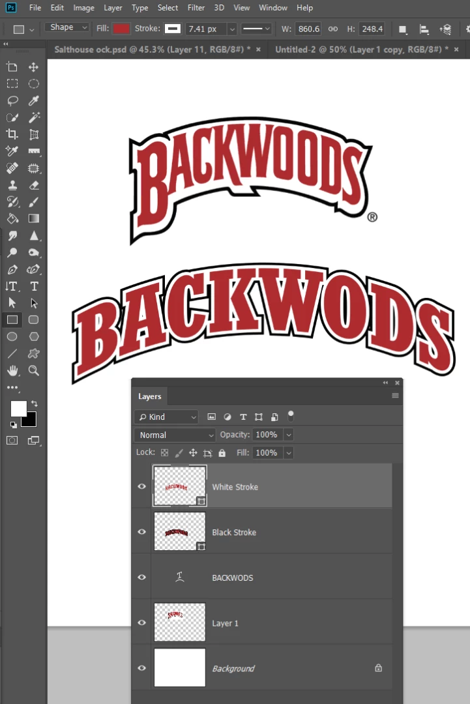This screenshot has width=470, height=704.
Task: Select the Horizontal Type tool
Action: [34, 286]
